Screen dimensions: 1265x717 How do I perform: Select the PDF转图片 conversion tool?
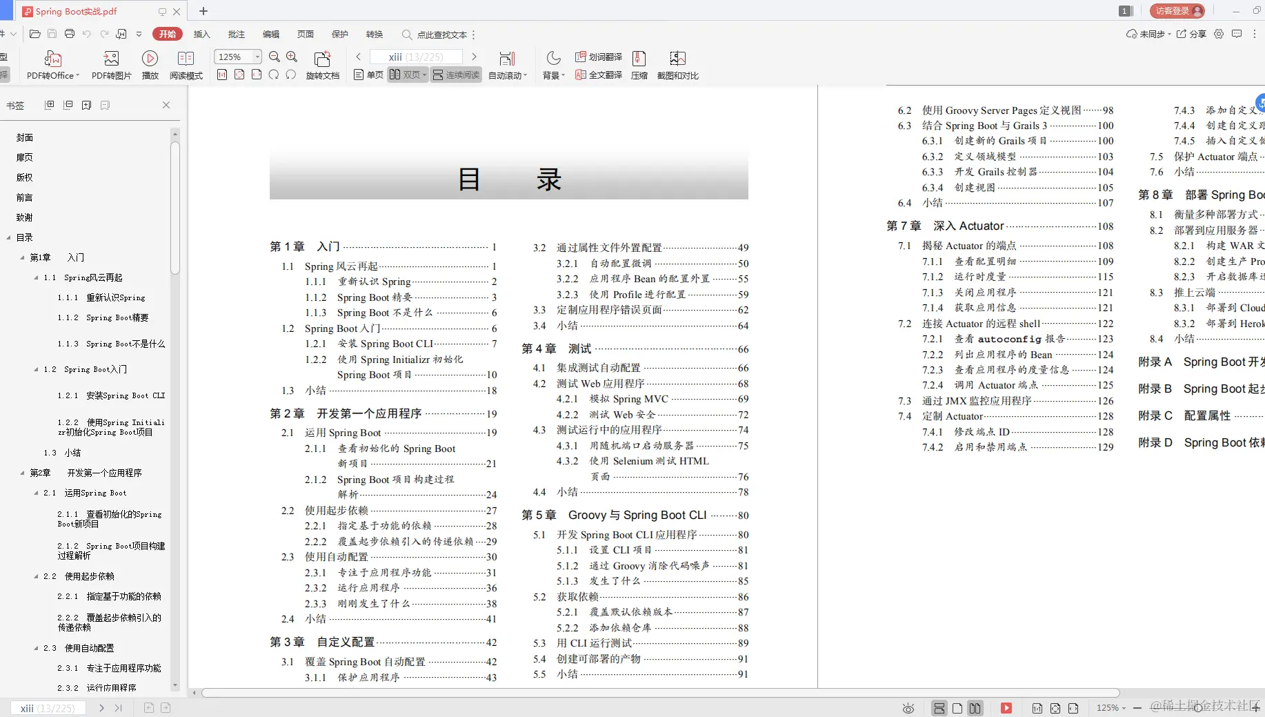click(110, 64)
